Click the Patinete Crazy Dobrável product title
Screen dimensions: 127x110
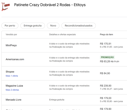click(x=50, y=5)
